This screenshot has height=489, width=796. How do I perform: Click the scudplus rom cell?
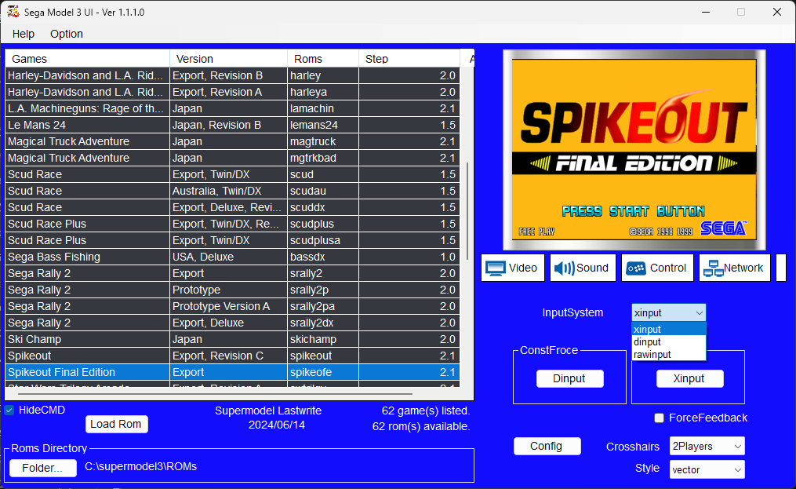pyautogui.click(x=323, y=224)
